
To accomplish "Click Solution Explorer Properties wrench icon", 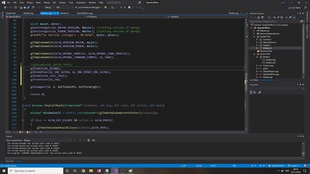I will 290,17.
